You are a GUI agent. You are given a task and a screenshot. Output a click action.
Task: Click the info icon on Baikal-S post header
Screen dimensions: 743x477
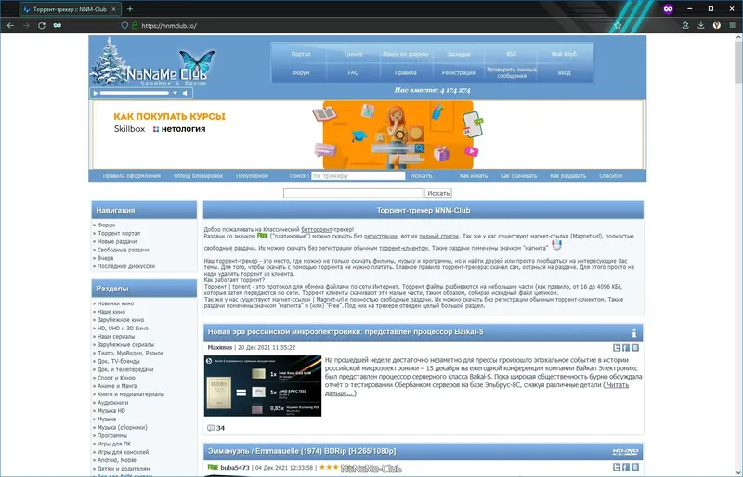point(634,332)
